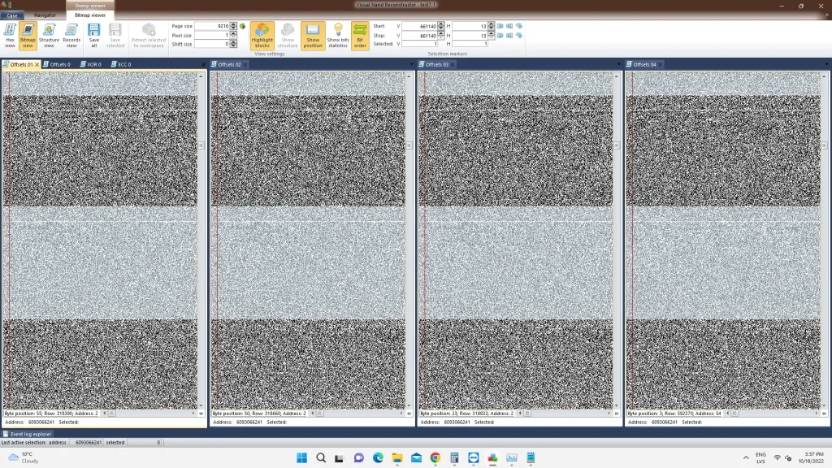832x468 pixels.
Task: Expand the Offsets 01 pane tab list dropdown
Action: pos(203,65)
